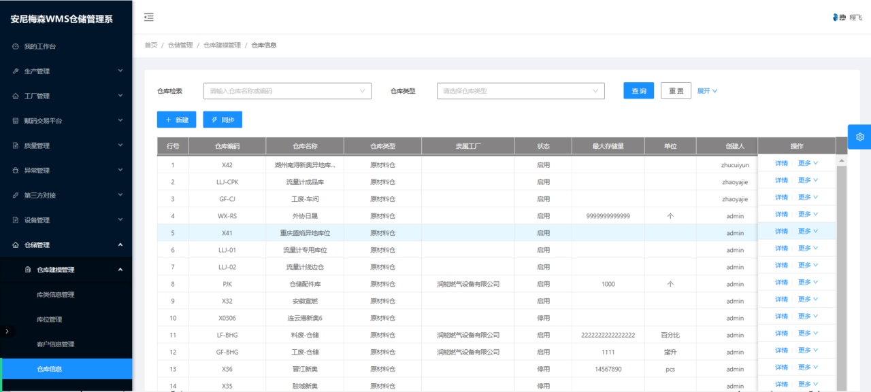Screen dimensions: 871x392
Task: Click the house icon beside 工厂管理
Action: click(x=16, y=96)
